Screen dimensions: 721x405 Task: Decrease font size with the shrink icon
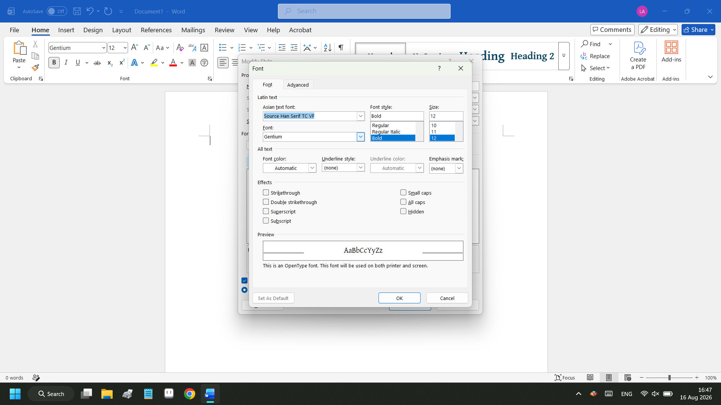point(146,48)
